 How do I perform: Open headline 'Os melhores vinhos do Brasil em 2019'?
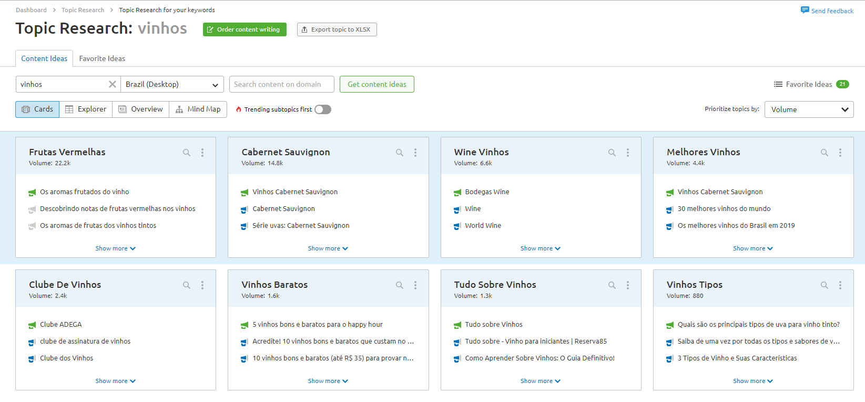(x=736, y=226)
